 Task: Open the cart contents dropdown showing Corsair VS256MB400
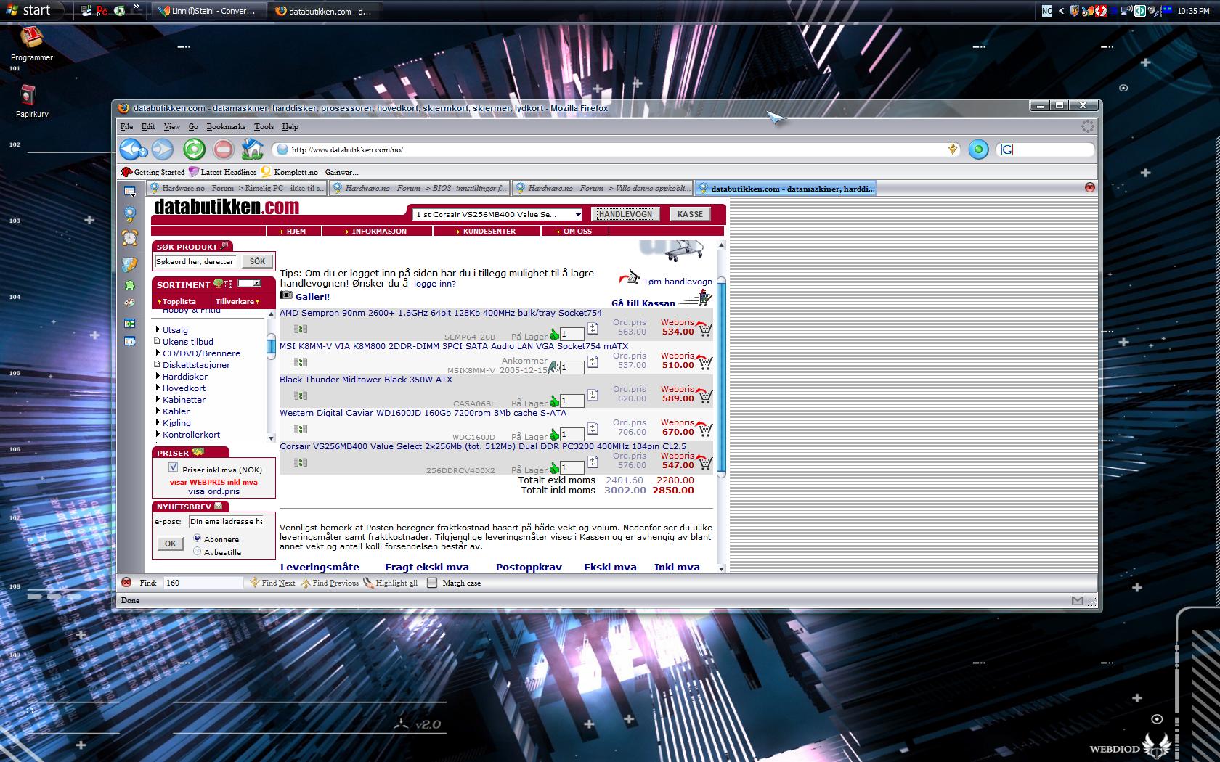[497, 214]
